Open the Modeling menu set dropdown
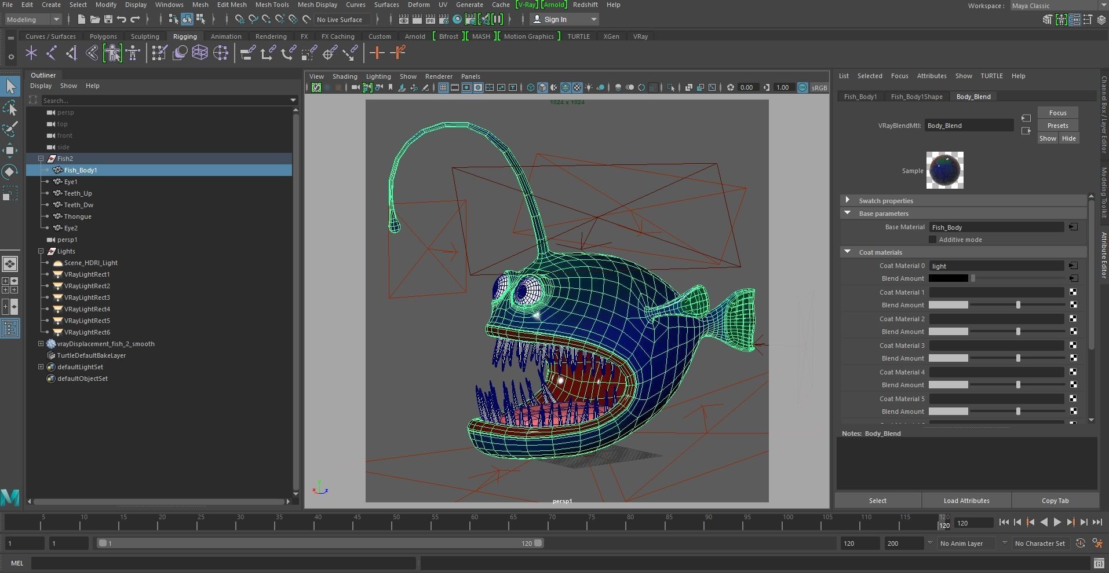The image size is (1109, 573). click(x=33, y=20)
